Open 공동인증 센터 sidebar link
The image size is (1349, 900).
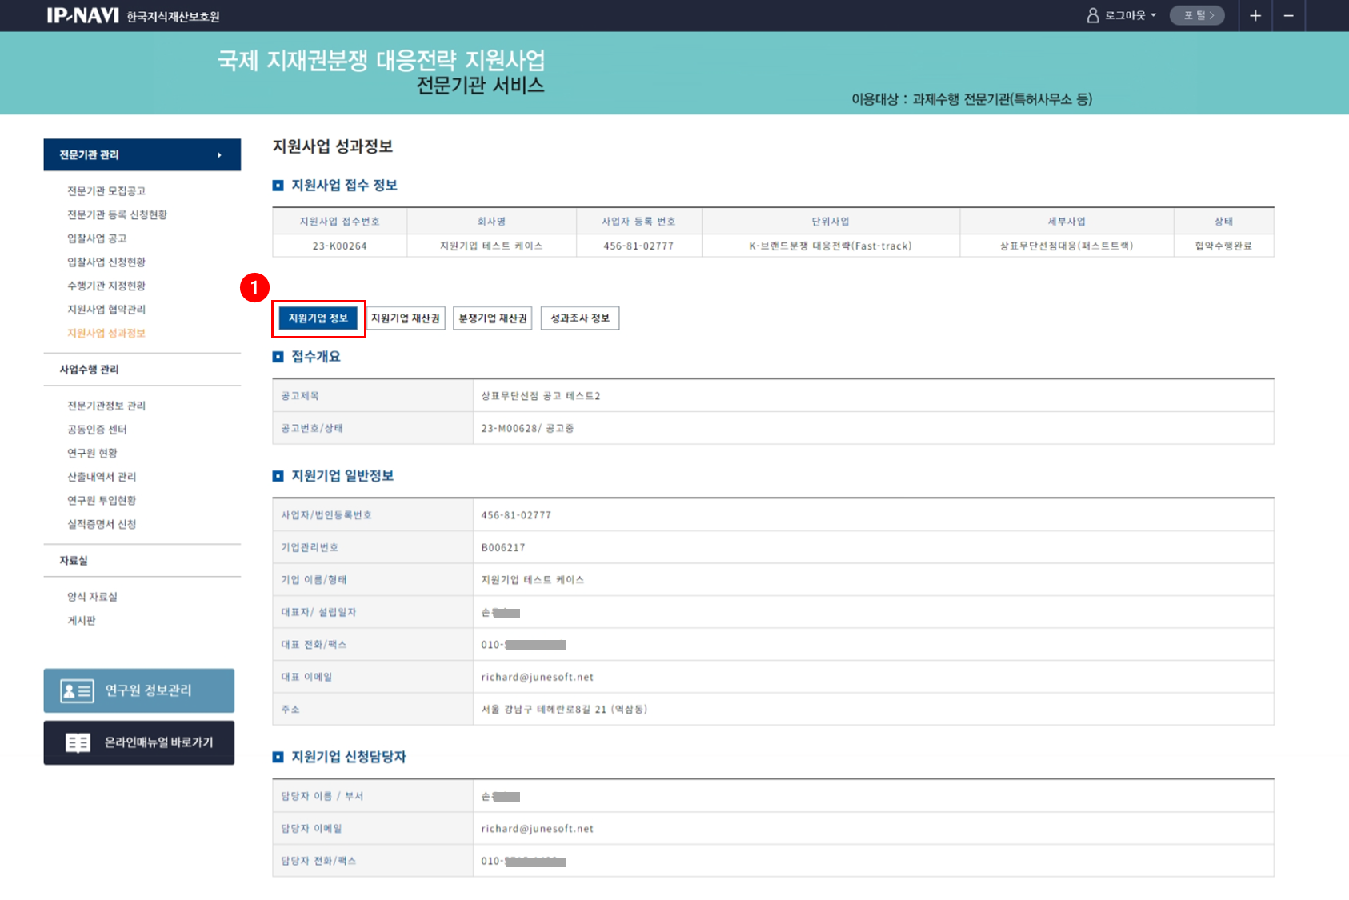(x=97, y=430)
